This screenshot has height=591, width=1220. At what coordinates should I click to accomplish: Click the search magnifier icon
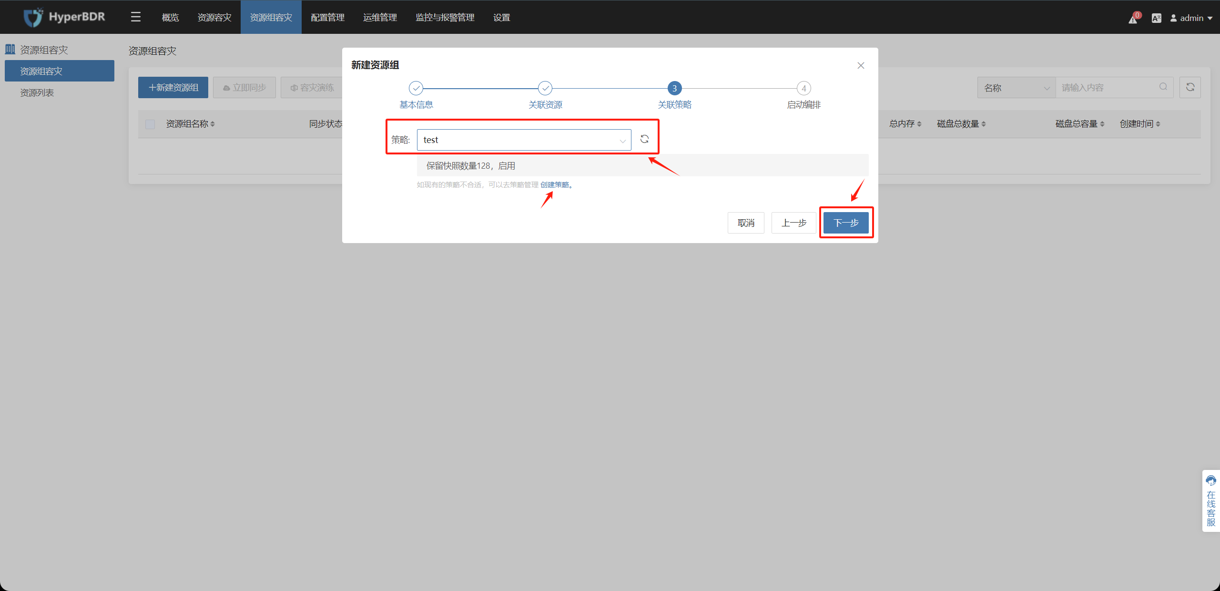(1163, 87)
